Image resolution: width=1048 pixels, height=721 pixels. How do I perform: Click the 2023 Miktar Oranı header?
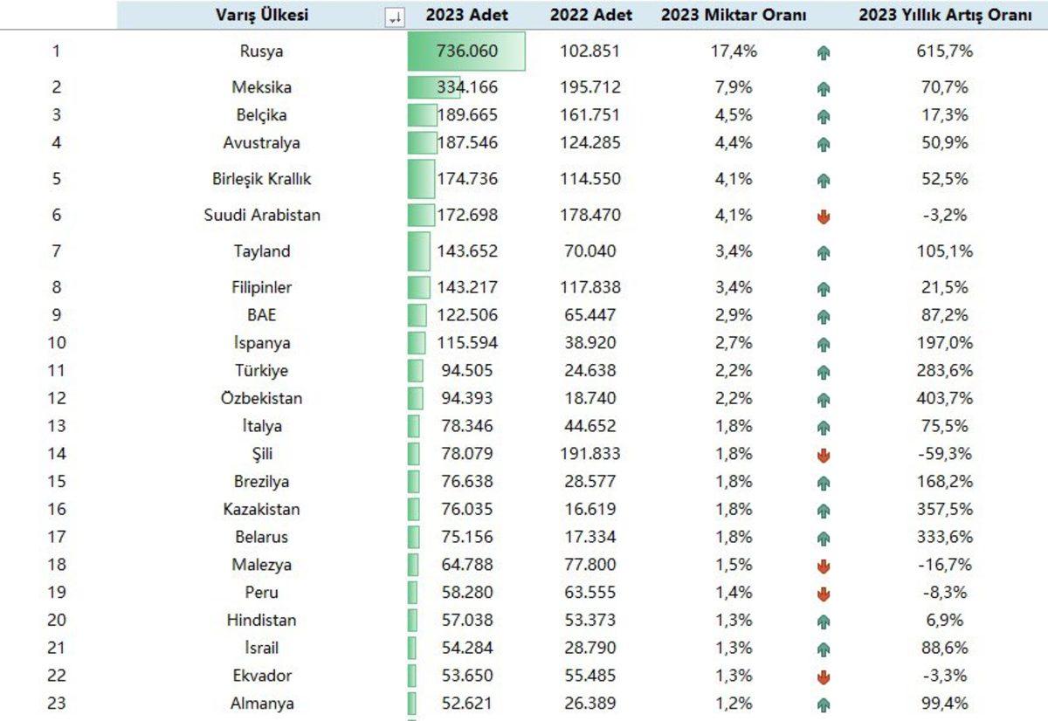(733, 16)
